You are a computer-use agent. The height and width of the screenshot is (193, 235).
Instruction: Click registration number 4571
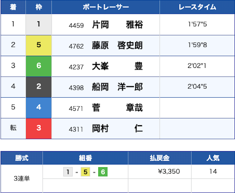[x=76, y=108]
